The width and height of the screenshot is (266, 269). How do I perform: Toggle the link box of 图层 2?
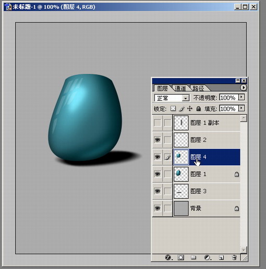(167, 140)
